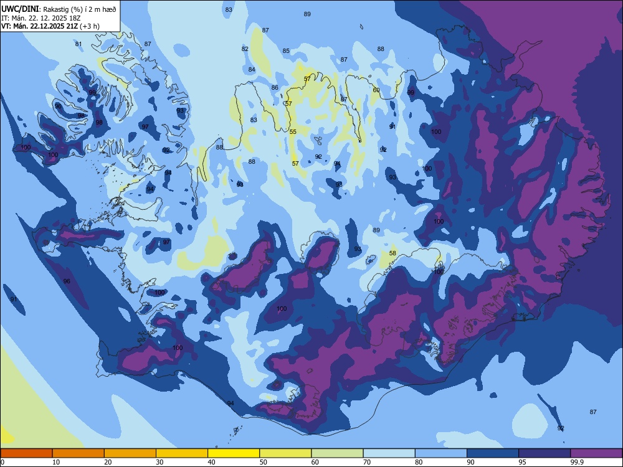Screen dimensions: 623x467
Task: Click the legend tick label 50
Action: [263, 462]
